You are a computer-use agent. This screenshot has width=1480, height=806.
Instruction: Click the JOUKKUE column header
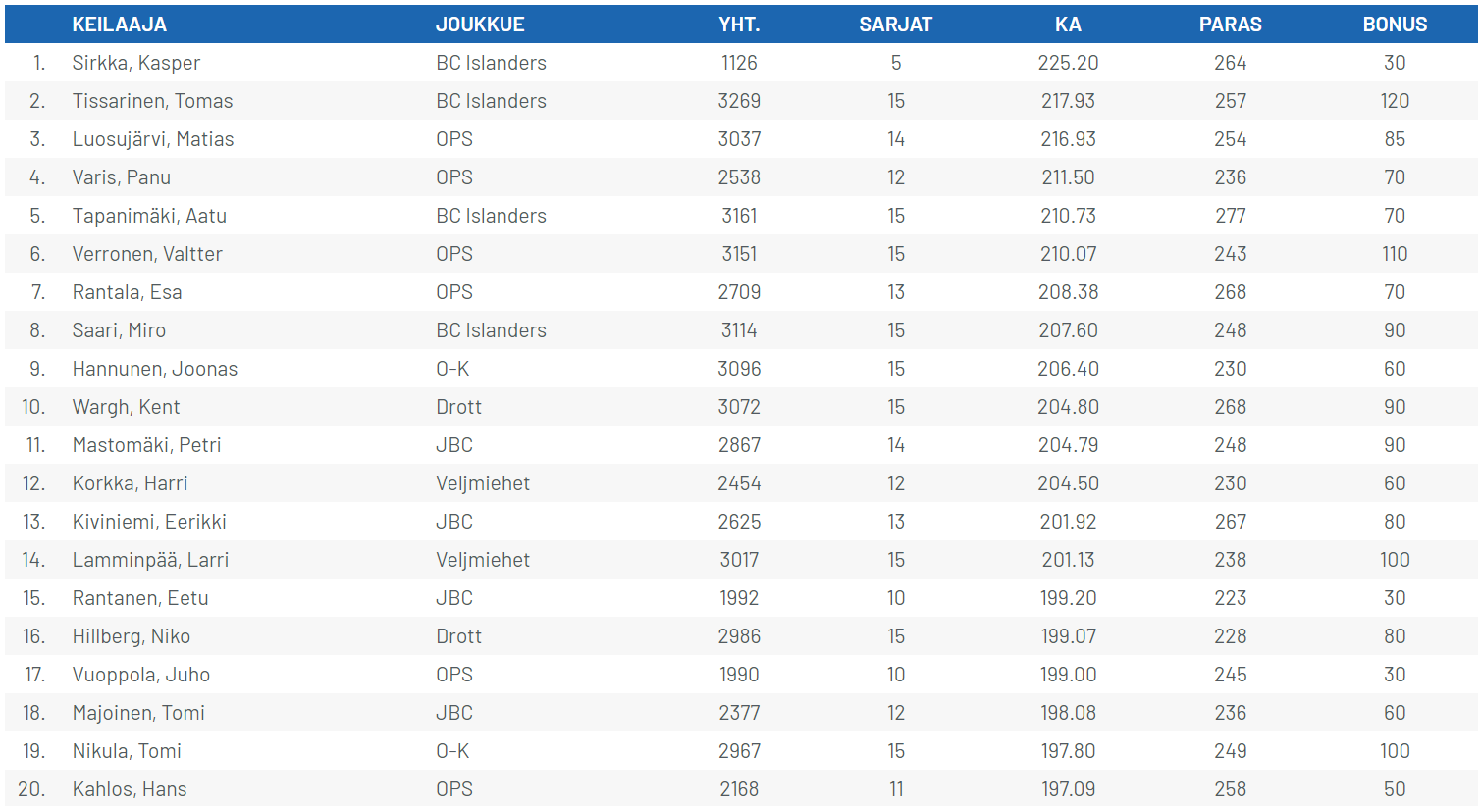pos(480,25)
